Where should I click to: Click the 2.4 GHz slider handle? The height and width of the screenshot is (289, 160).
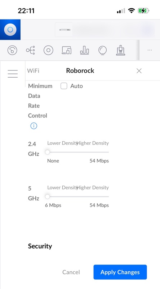pyautogui.click(x=48, y=152)
